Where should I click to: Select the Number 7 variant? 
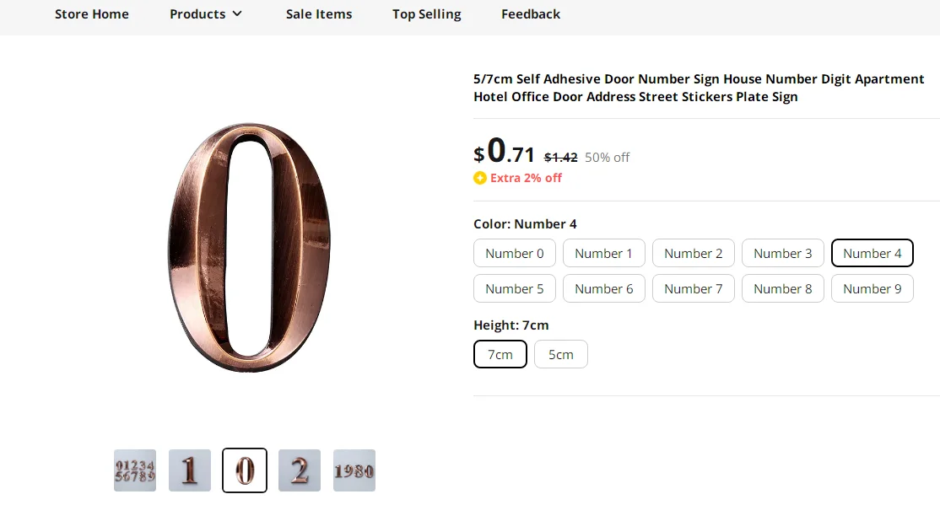click(694, 288)
